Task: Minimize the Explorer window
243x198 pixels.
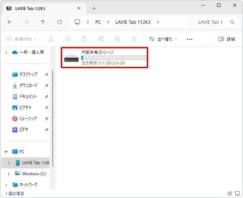Action: tap(203, 5)
